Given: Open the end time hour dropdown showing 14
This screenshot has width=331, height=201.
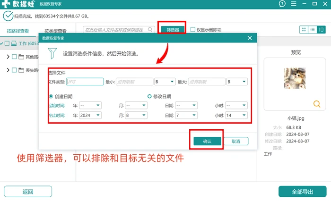Looking at the screenshot, I should (236, 115).
